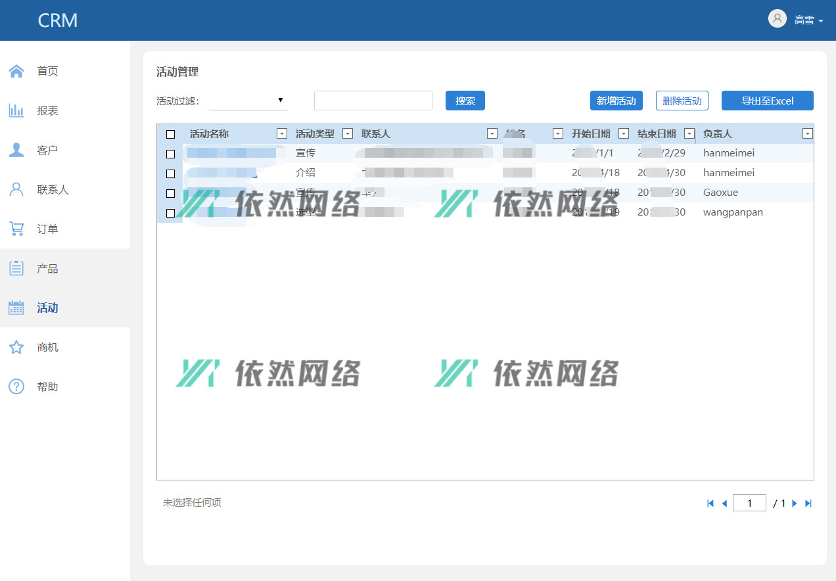Open the product clipboard icon
Screen dimensions: 836x581
point(16,268)
